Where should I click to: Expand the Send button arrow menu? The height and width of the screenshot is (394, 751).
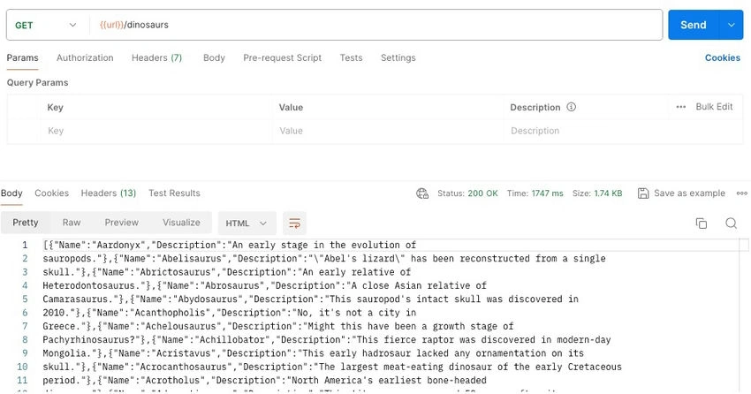732,25
